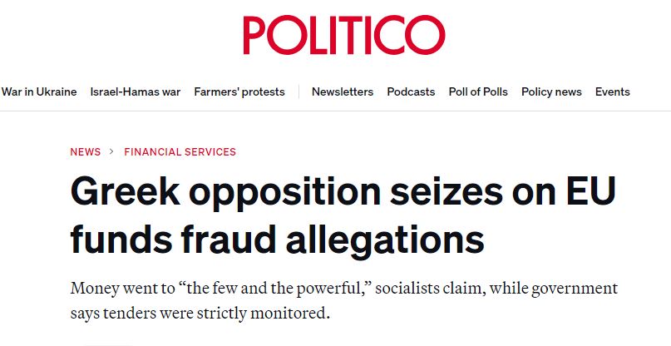Viewport: 671px width, 346px height.
Task: Open the Newsletters page
Action: pos(343,92)
